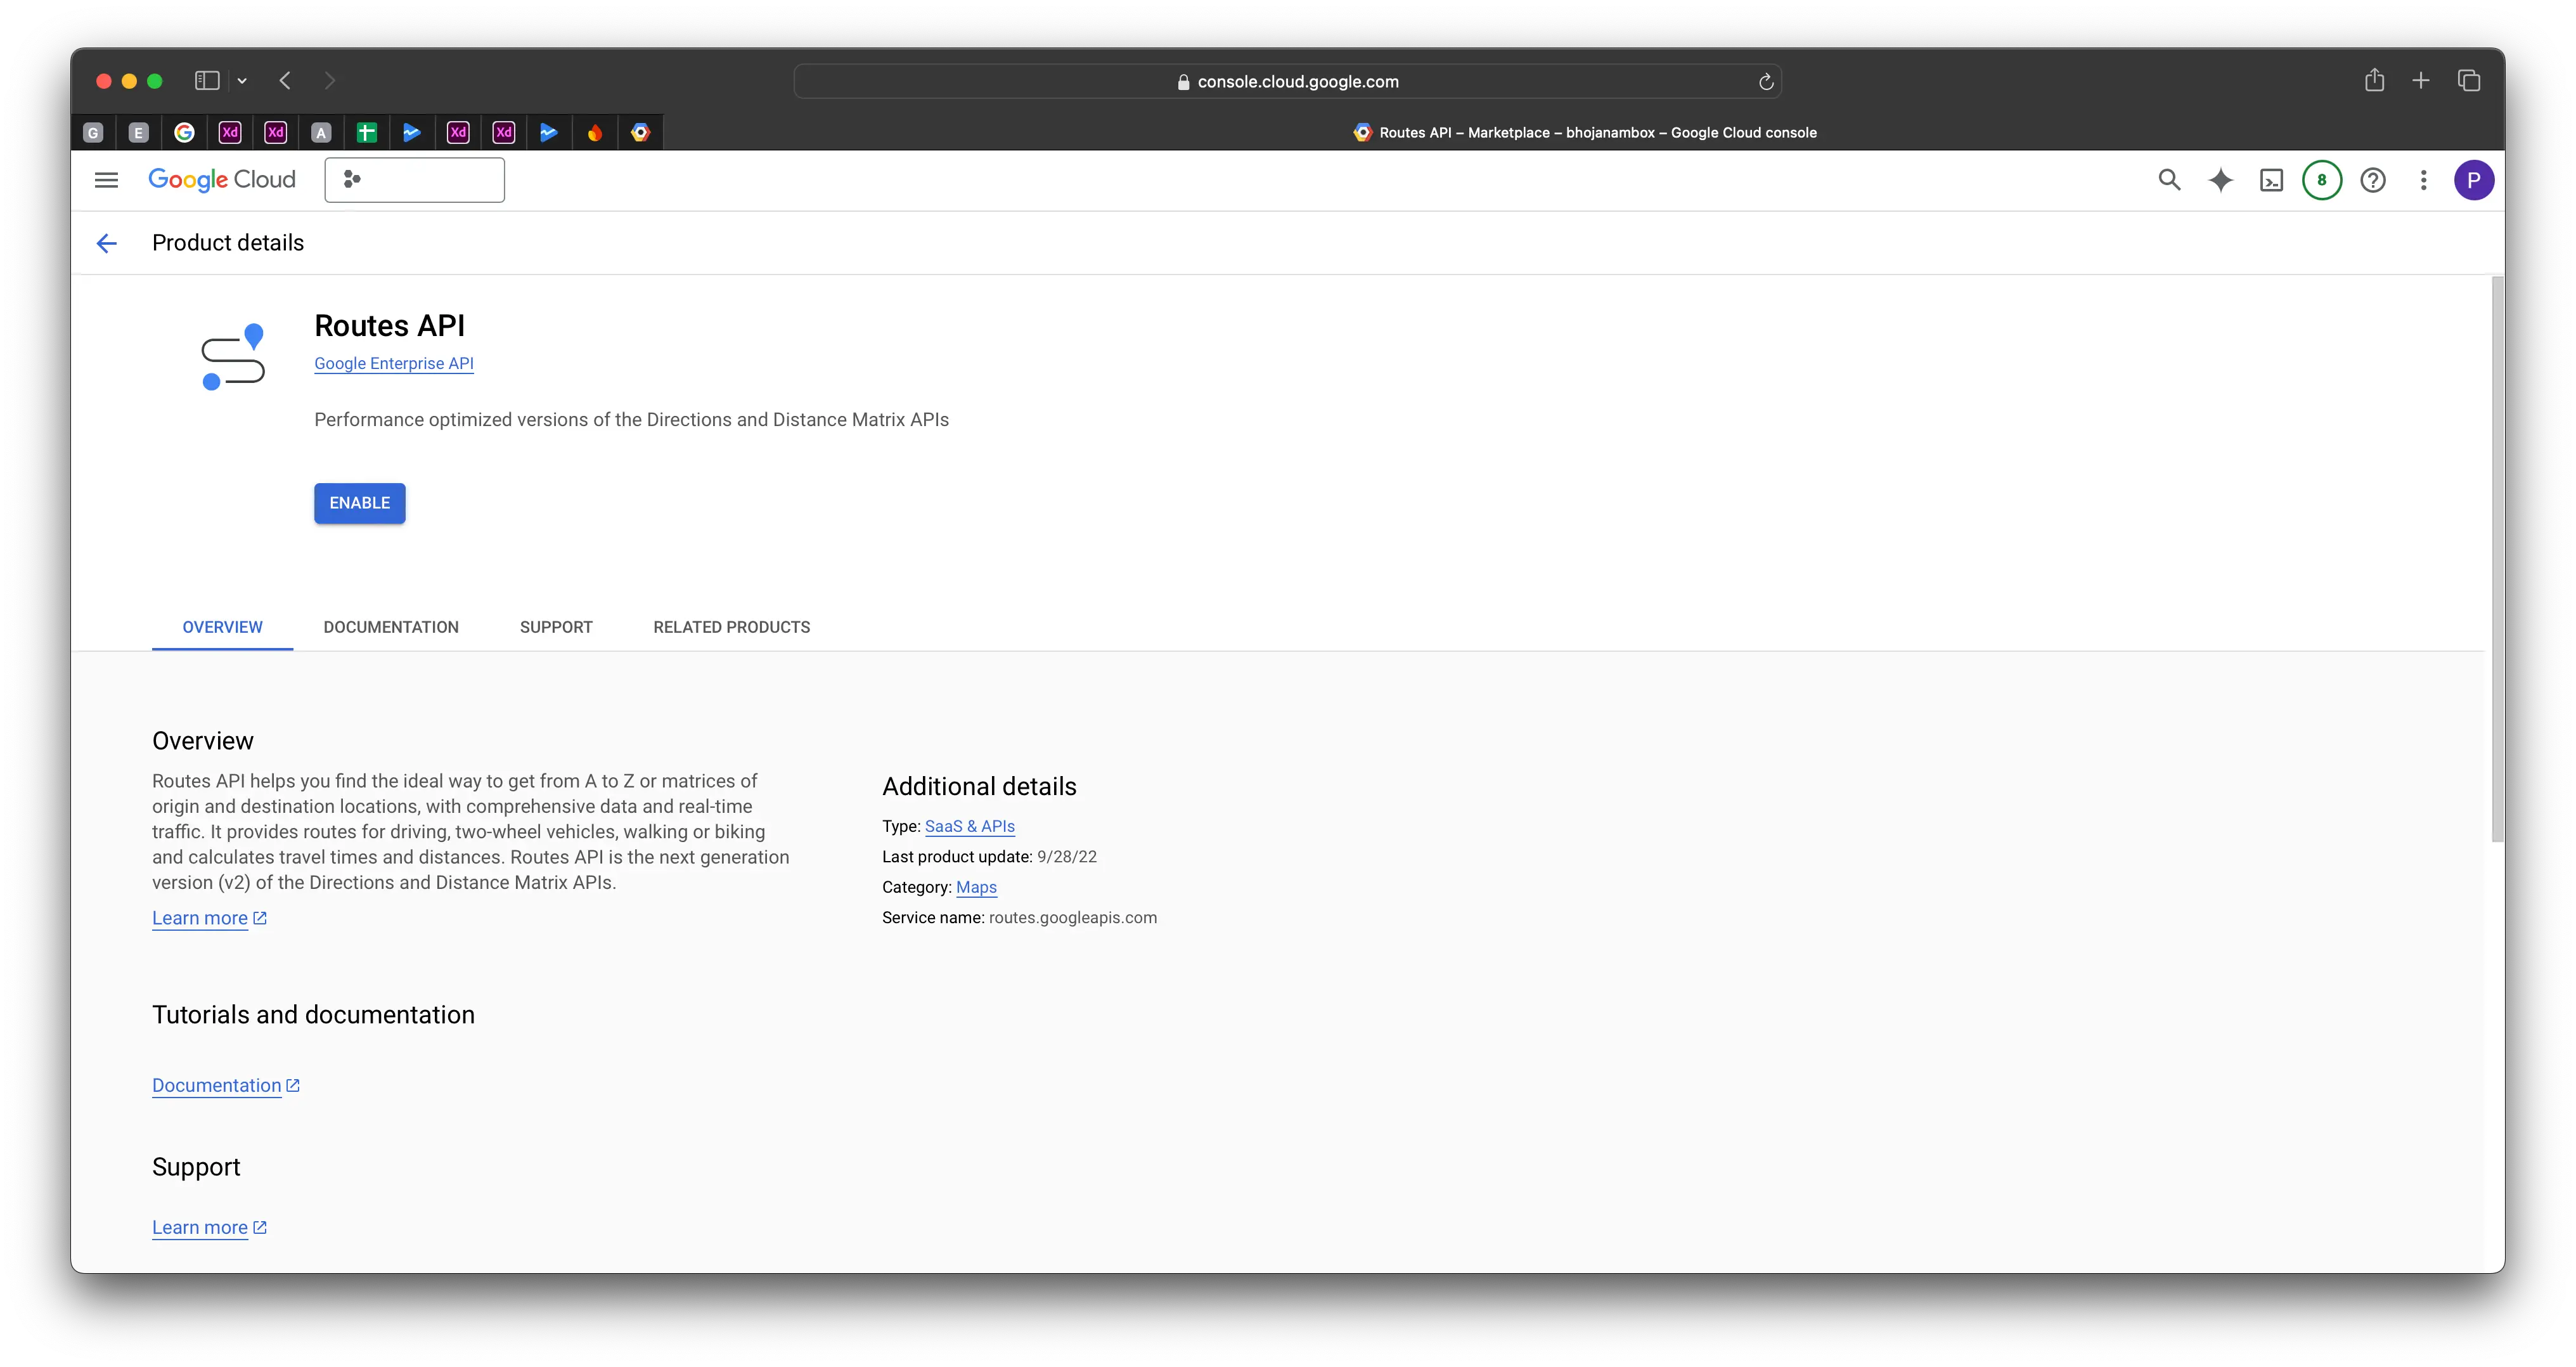The height and width of the screenshot is (1367, 2576).
Task: Switch to the green plus pinned tab
Action: click(x=367, y=132)
